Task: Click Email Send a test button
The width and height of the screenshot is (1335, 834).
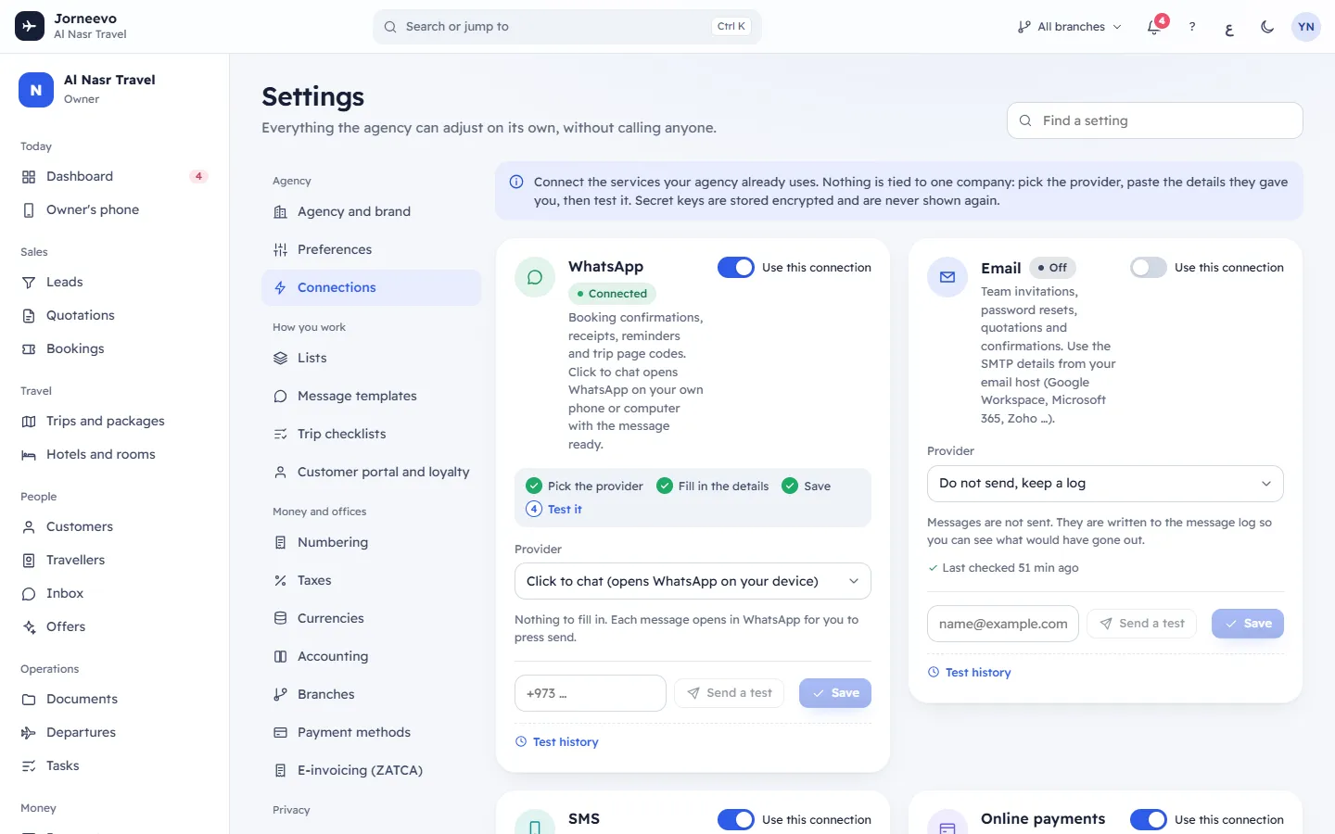Action: 1142,624
